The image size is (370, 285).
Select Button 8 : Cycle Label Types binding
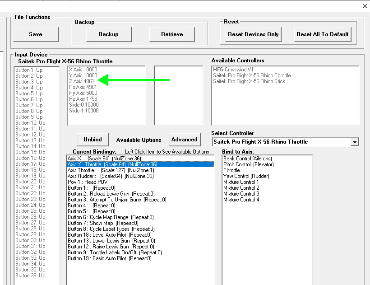pyautogui.click(x=140, y=229)
